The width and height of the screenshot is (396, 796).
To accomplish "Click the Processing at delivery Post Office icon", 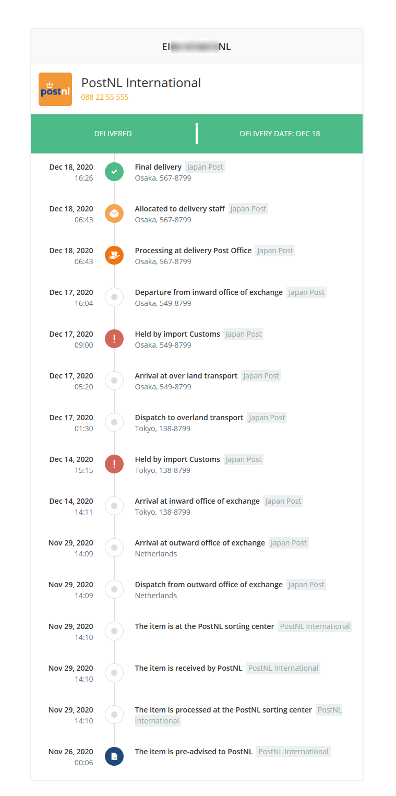I will click(x=114, y=255).
